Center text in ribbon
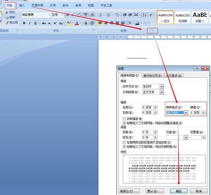This screenshot has width=211, height=195. click(106, 23)
